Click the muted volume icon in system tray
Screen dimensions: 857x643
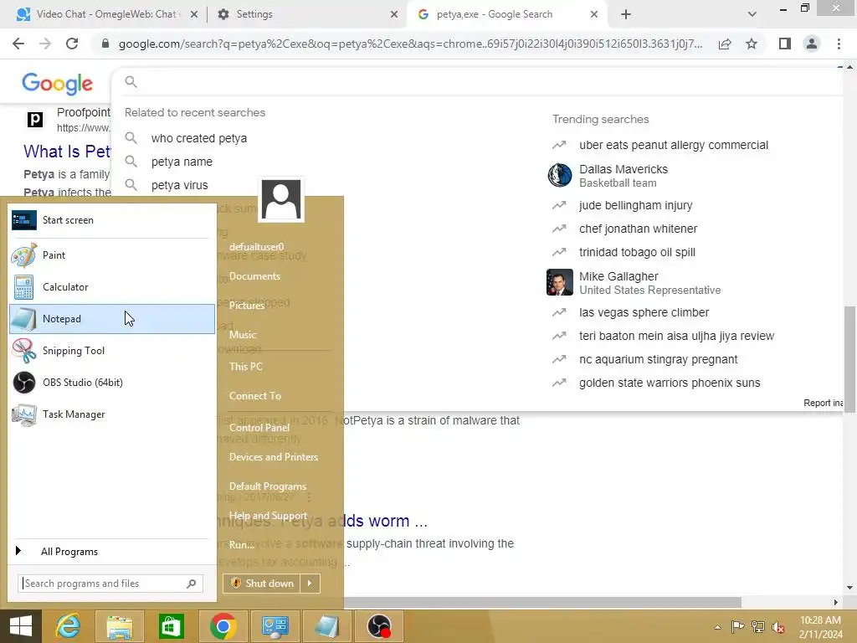click(x=778, y=626)
